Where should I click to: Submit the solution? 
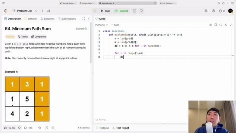coord(121,11)
